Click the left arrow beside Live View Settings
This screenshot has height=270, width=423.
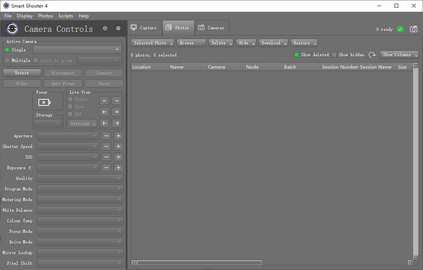point(104,123)
